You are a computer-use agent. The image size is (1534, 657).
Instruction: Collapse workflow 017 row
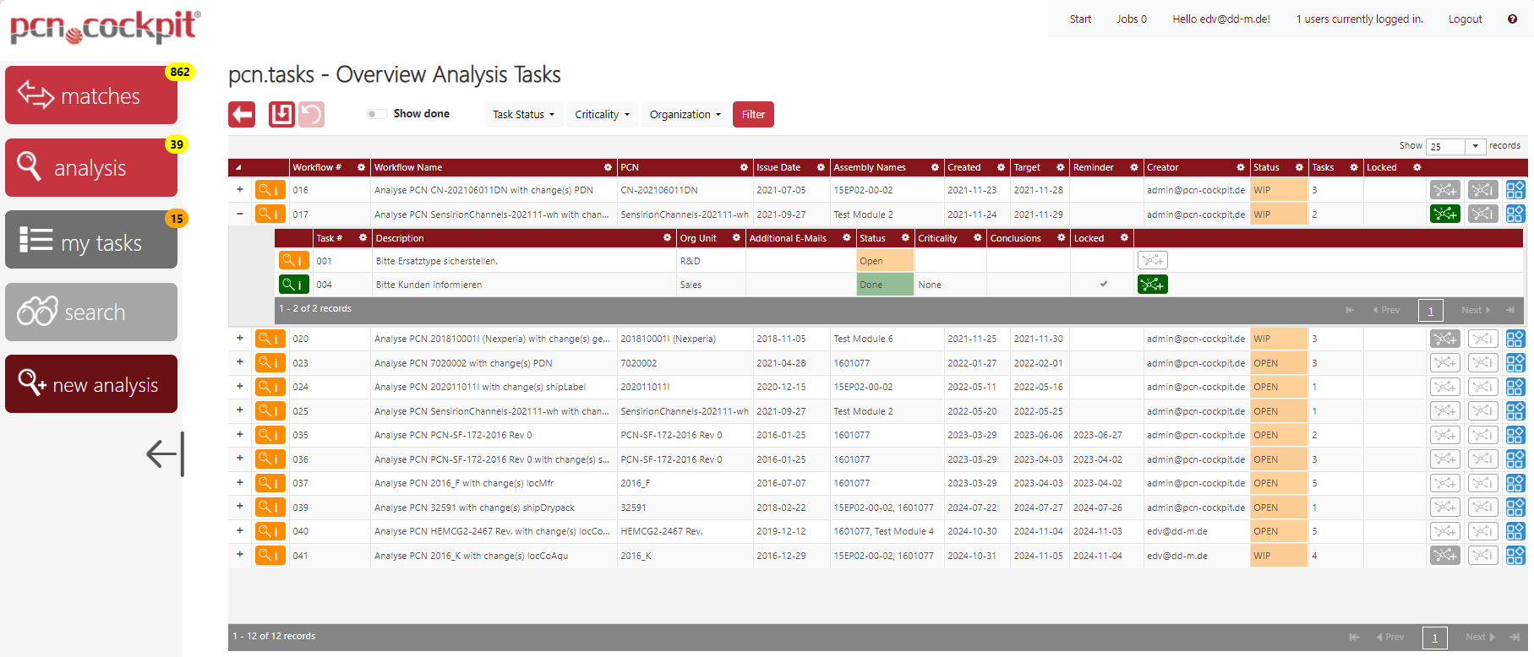pyautogui.click(x=240, y=214)
